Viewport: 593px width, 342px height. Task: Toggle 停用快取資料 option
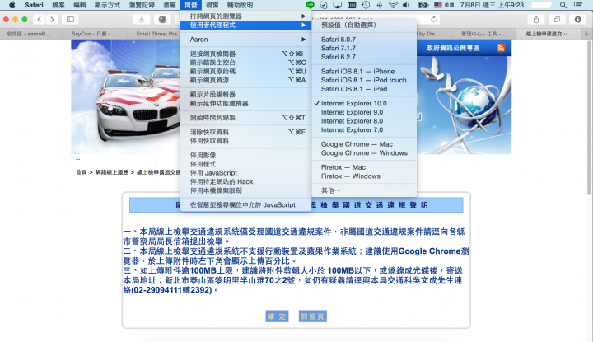[245, 141]
